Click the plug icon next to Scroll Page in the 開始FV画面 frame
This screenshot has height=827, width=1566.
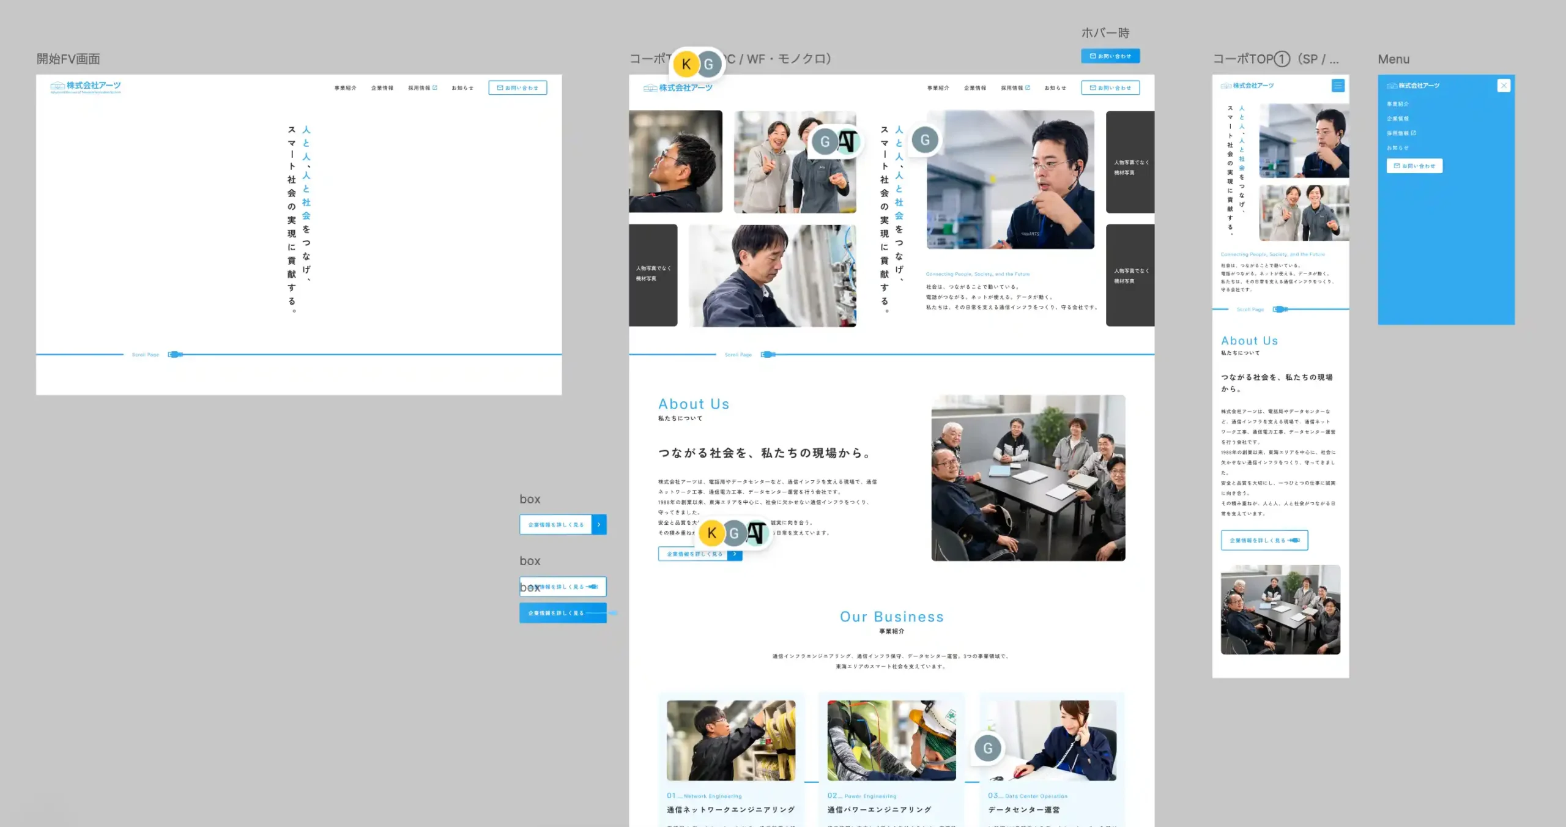pos(176,354)
